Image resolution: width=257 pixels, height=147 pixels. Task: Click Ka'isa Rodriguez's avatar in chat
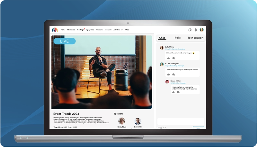pos(162,64)
